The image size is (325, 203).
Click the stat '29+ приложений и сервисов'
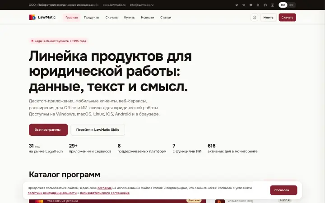tap(90, 148)
